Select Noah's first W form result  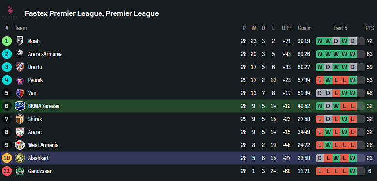pos(320,41)
